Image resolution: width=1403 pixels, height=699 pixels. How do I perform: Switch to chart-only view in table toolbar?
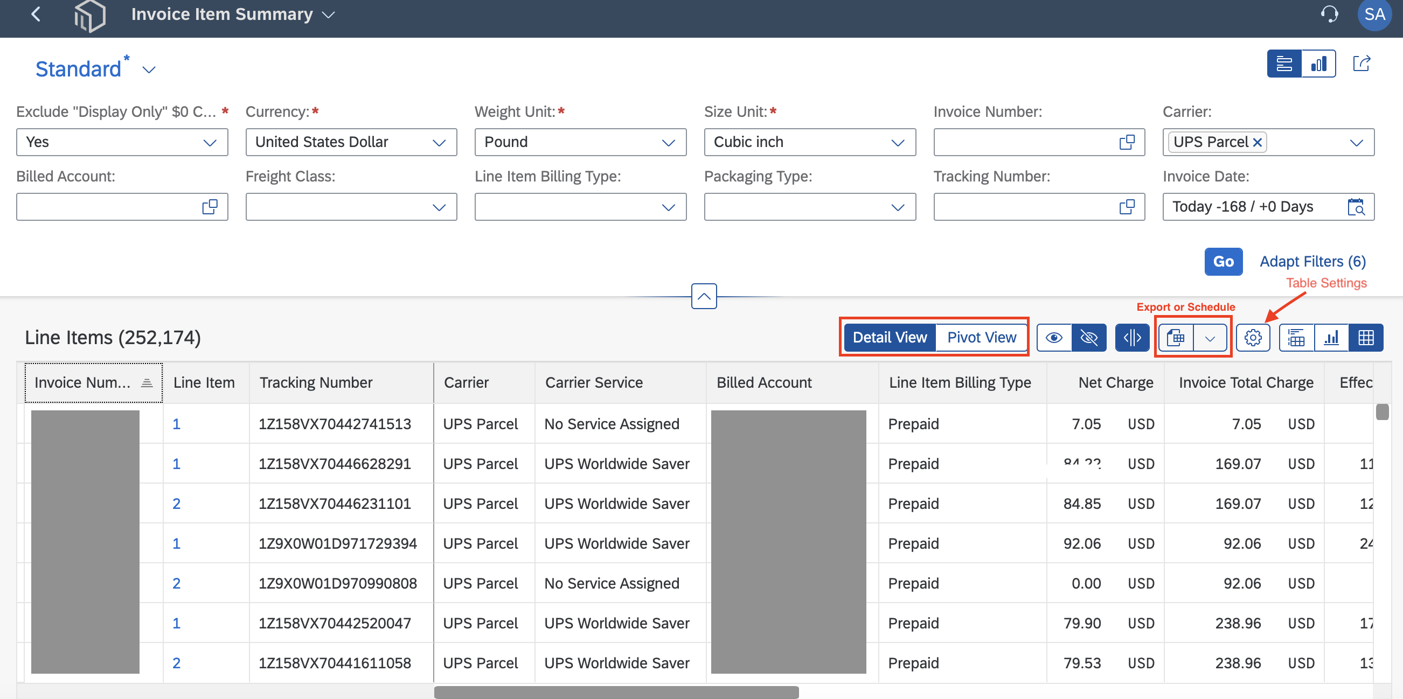tap(1331, 338)
